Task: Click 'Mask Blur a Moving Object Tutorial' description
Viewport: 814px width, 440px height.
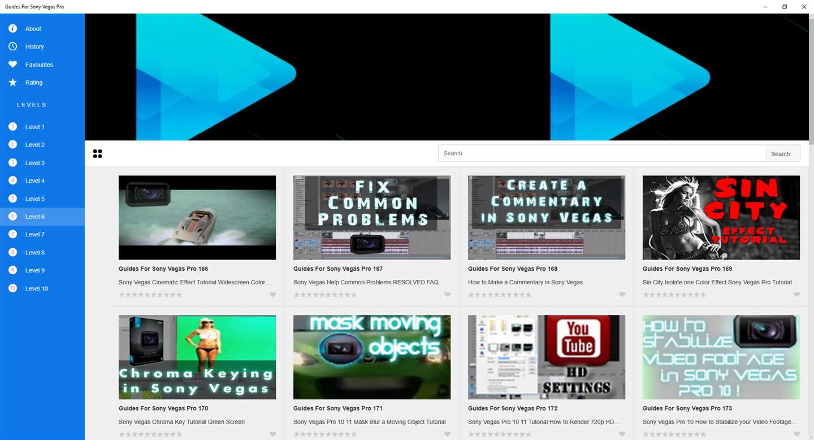Action: click(370, 422)
